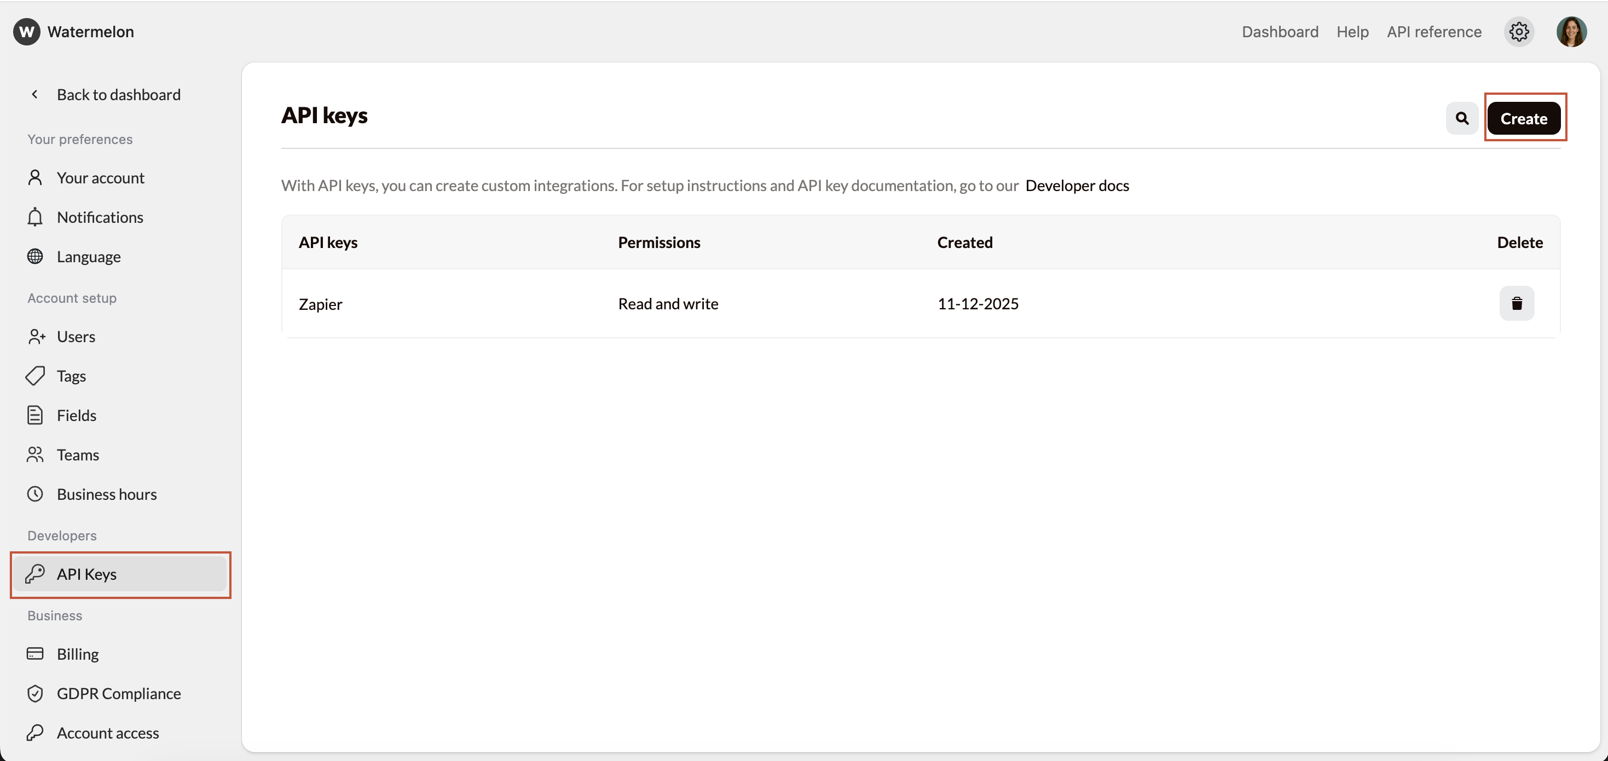Select the API Keys key icon

pyautogui.click(x=35, y=574)
